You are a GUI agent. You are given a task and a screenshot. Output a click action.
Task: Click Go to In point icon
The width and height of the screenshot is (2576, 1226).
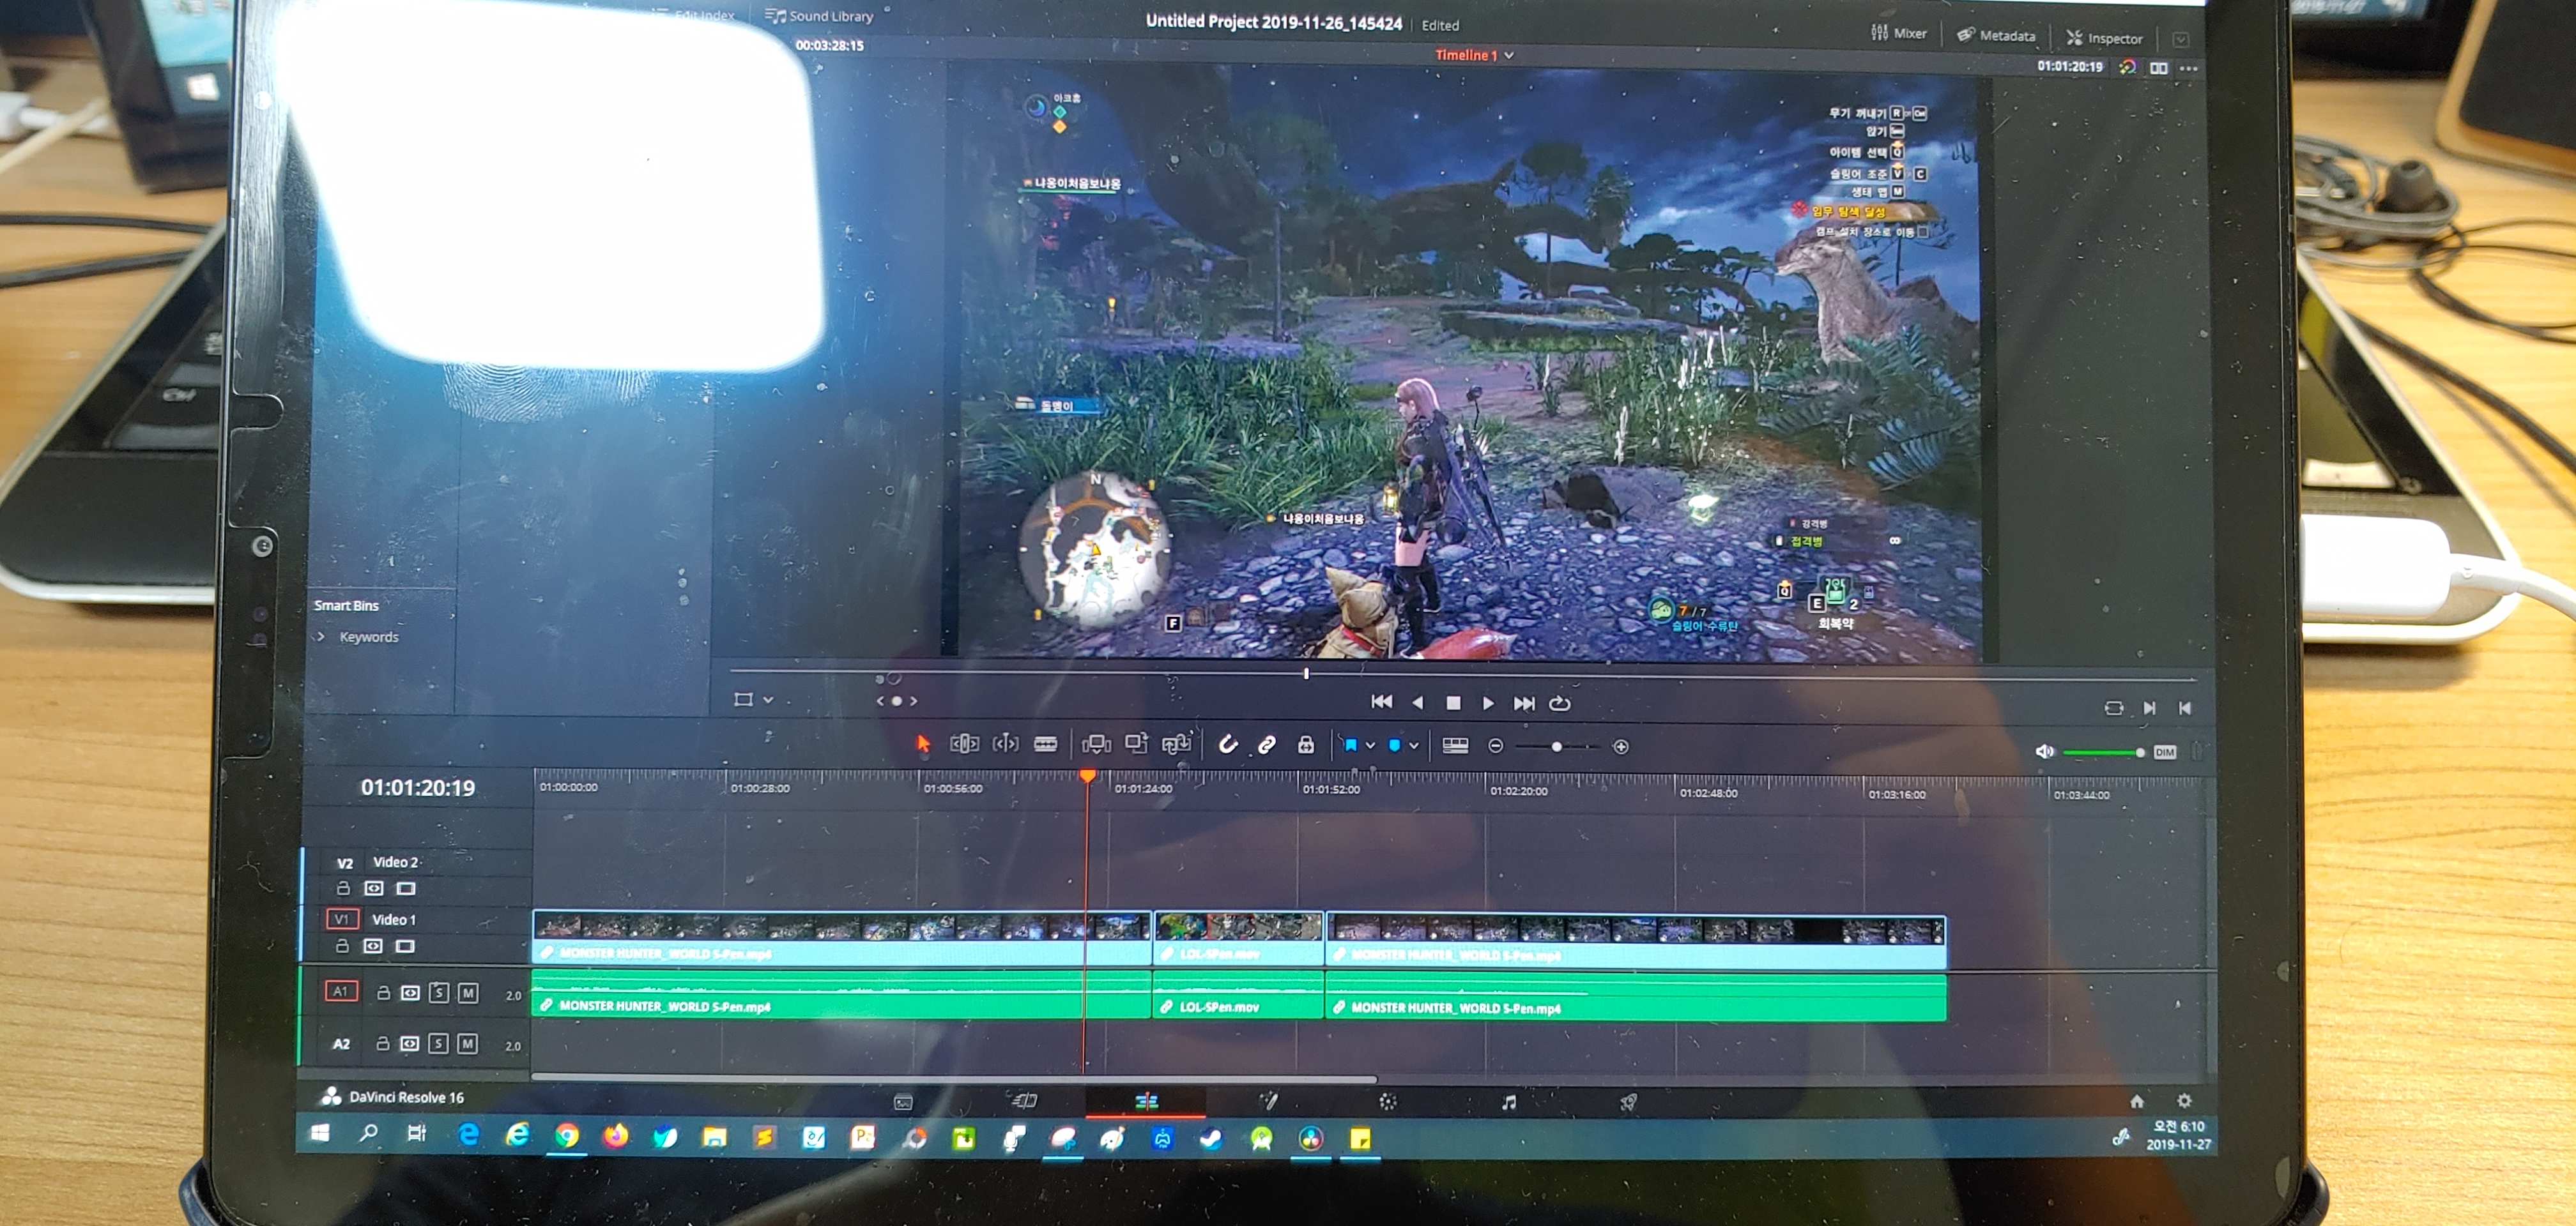pyautogui.click(x=2185, y=708)
